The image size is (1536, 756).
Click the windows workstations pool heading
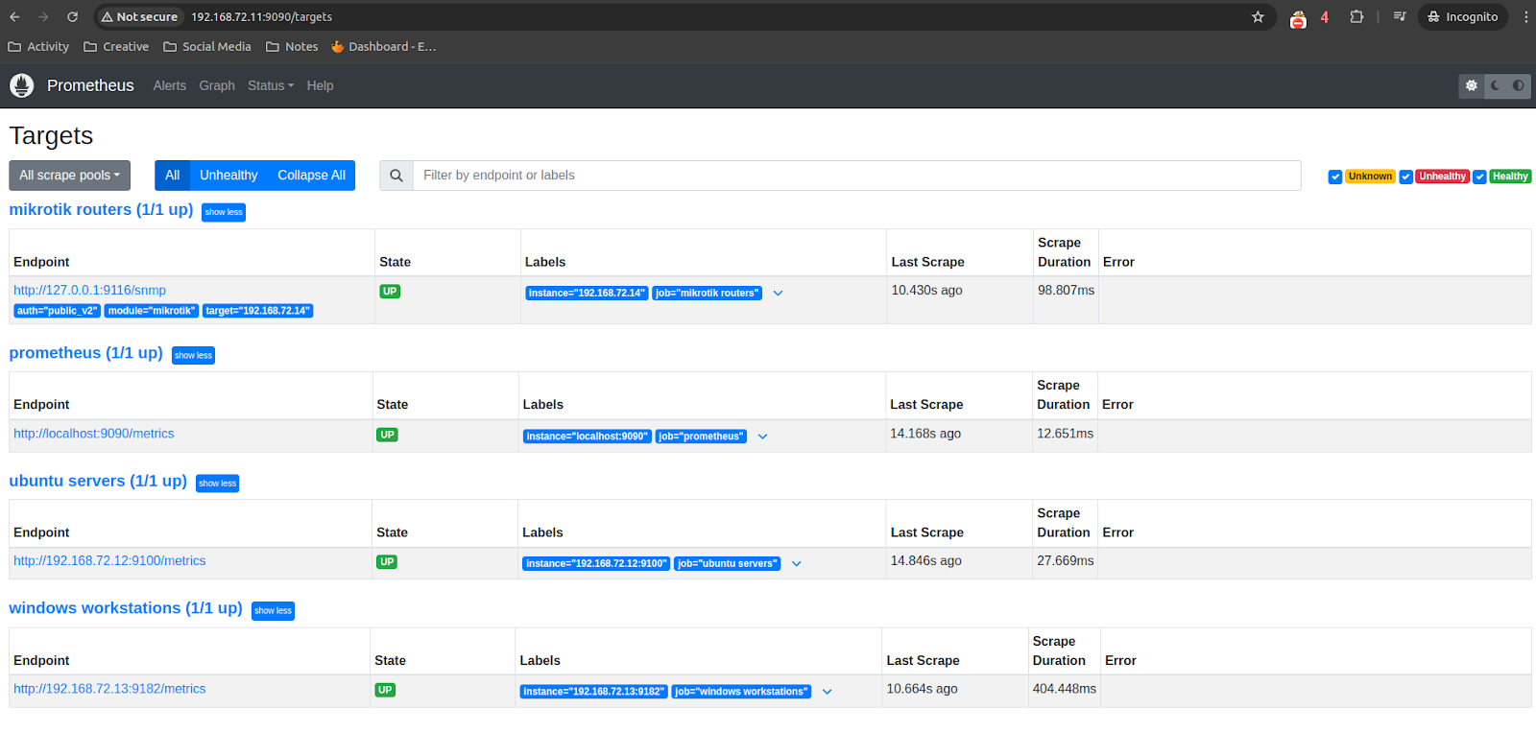[x=126, y=608]
